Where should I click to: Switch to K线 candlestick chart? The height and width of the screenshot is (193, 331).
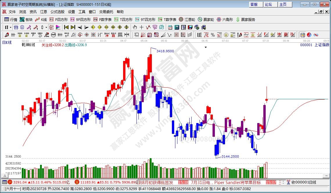41,19
